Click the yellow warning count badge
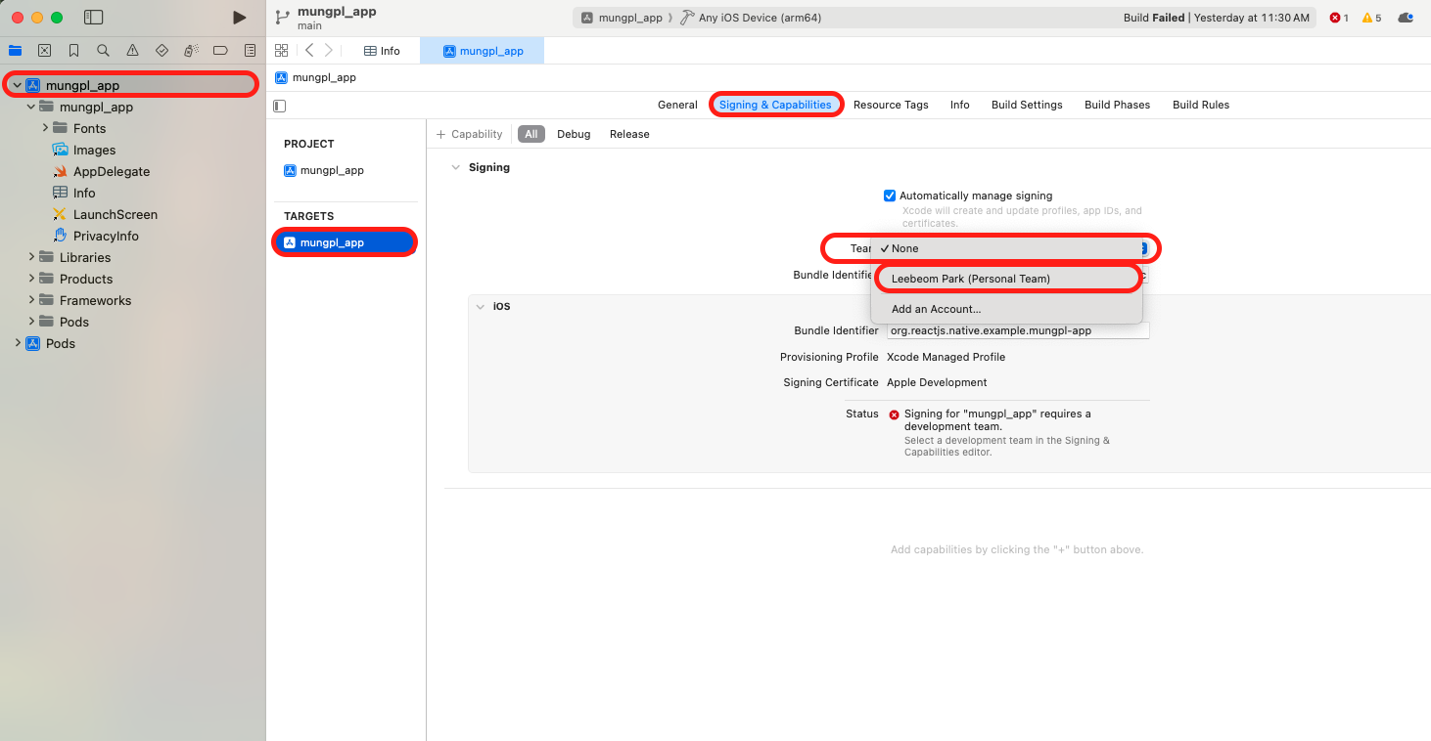Screen dimensions: 1431x741 tap(1371, 18)
